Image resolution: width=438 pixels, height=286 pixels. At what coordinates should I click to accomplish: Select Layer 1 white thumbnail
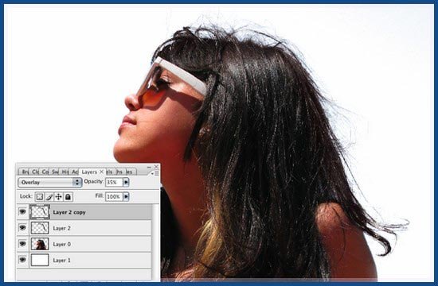click(x=40, y=260)
